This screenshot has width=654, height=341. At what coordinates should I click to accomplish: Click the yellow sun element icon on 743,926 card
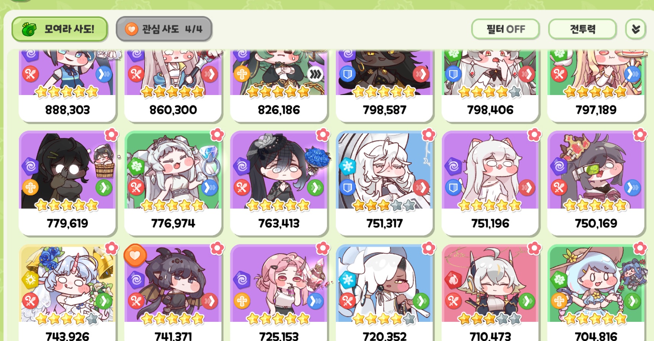(30, 280)
